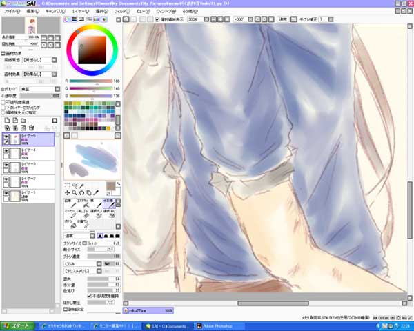Hide layer 2 with its eye icon
The height and width of the screenshot is (331, 414).
(6, 179)
